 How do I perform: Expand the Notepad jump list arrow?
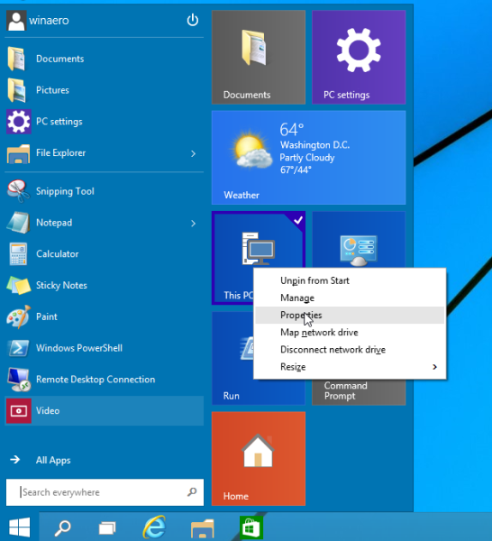[x=193, y=224]
